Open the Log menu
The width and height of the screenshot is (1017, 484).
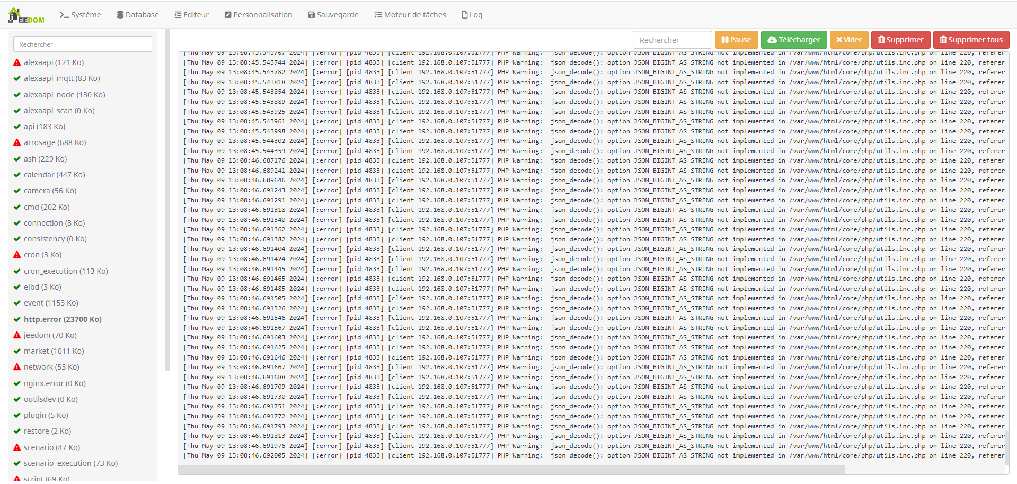tap(472, 15)
